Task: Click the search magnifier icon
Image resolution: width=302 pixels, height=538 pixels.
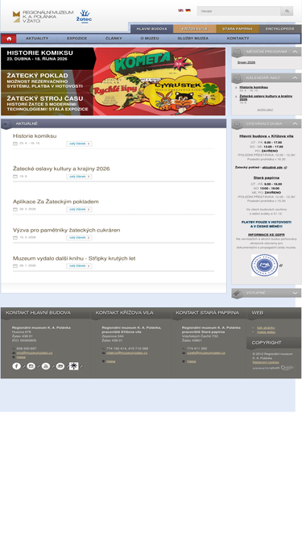Action: pos(287,11)
